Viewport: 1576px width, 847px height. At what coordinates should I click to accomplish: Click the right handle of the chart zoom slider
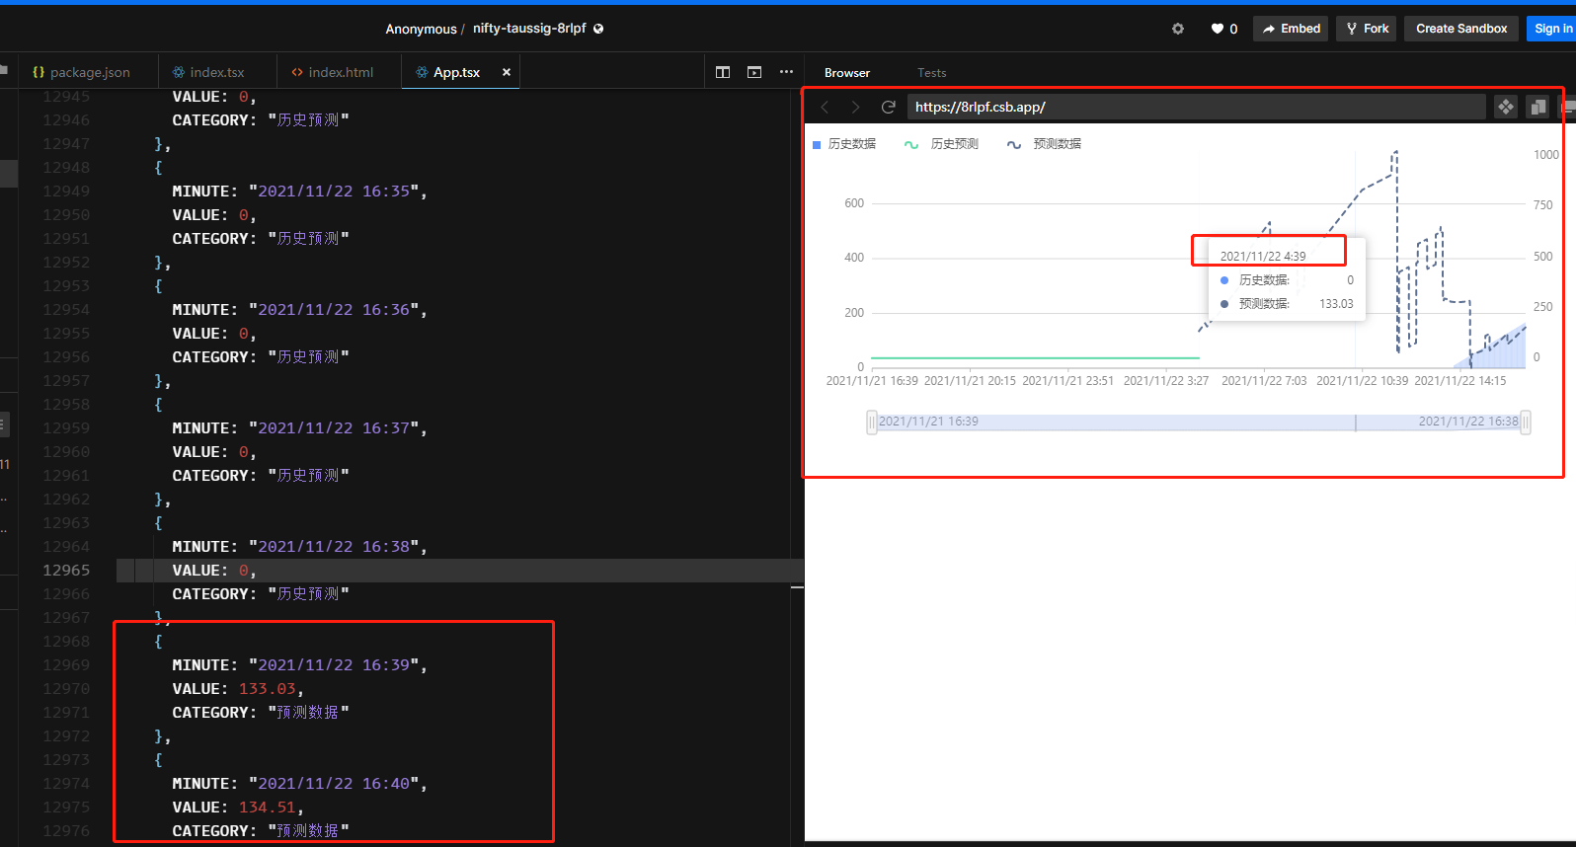1526,423
